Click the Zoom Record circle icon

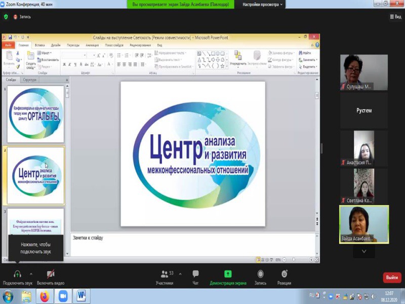pyautogui.click(x=260, y=274)
